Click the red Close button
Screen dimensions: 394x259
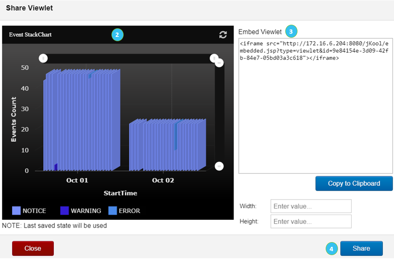tap(33, 248)
